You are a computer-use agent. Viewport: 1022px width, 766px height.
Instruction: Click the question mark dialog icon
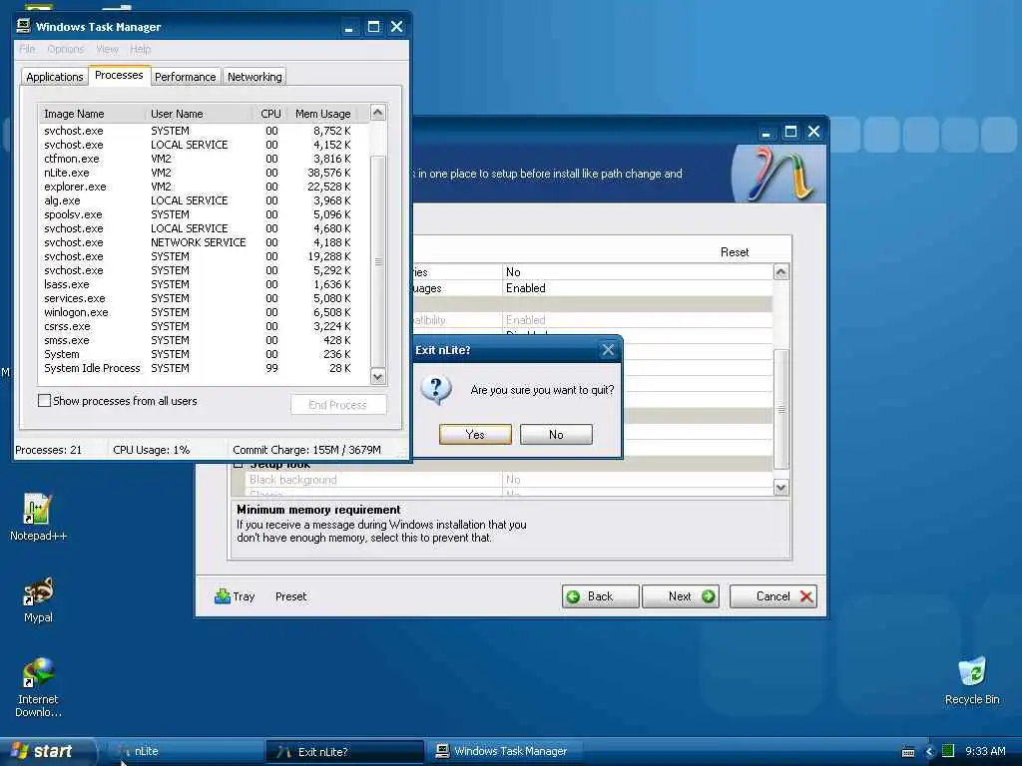click(x=436, y=390)
